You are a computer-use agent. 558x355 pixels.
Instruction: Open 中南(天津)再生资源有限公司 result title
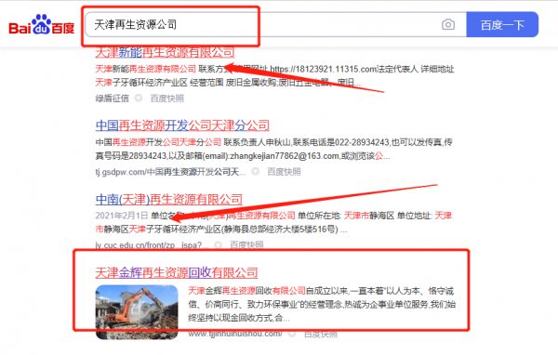pos(168,199)
